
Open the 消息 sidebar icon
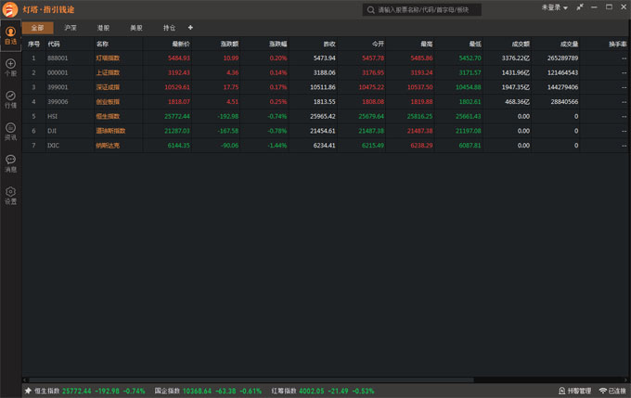click(x=10, y=163)
